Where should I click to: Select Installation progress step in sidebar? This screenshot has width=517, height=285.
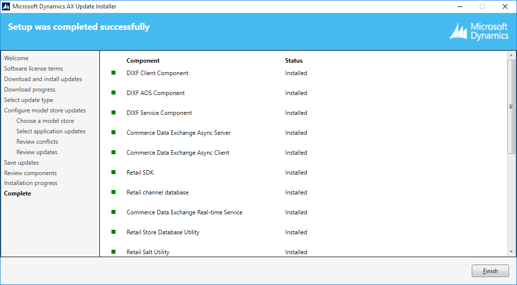[x=31, y=183]
